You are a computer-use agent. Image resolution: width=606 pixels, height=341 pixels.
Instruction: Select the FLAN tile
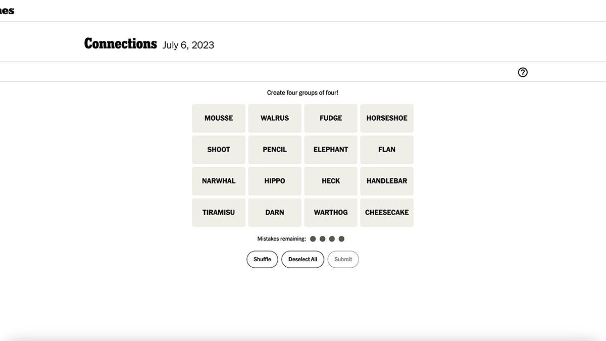(x=387, y=150)
